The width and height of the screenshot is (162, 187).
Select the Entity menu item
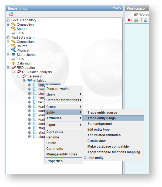coord(64,112)
